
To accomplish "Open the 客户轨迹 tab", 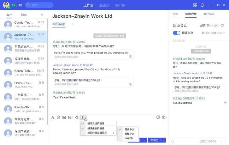I will click(209, 14).
